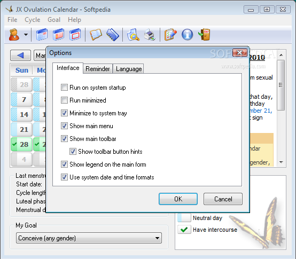Click the clipboard with pencil options icon
The height and width of the screenshot is (259, 296).
170,35
